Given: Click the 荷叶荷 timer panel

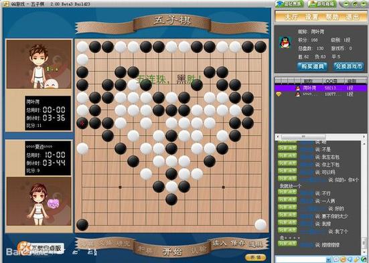Looking at the screenshot, I should pyautogui.click(x=48, y=113).
